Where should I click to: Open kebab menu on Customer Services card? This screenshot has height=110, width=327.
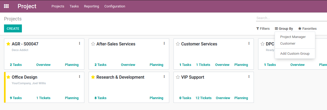[x=249, y=43]
